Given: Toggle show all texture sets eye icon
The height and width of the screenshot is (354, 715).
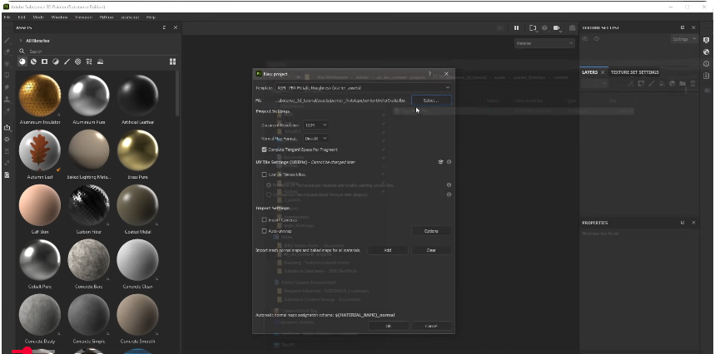Looking at the screenshot, I should click(597, 39).
